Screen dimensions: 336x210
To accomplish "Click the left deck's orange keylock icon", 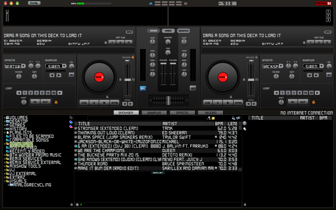I will point(133,57).
